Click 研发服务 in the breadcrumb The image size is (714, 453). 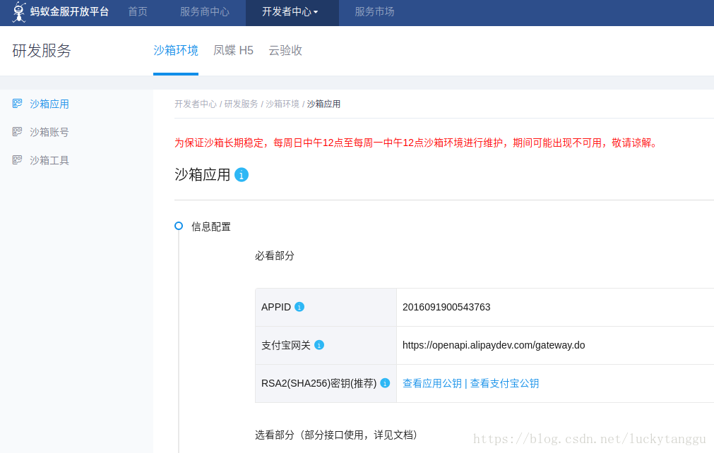(x=241, y=104)
